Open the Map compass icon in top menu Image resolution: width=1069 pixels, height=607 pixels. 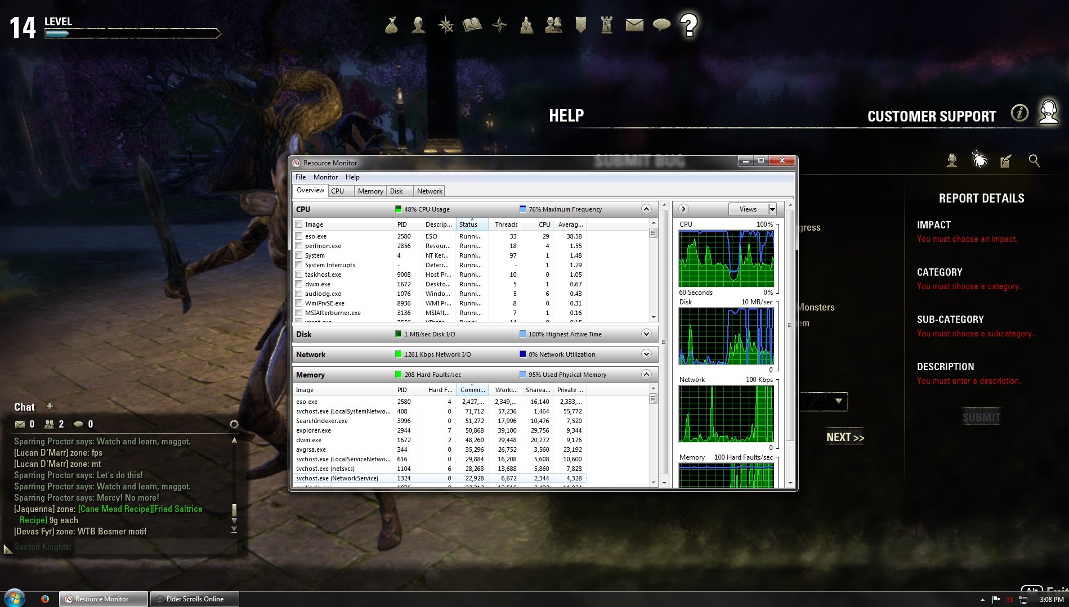pyautogui.click(x=499, y=25)
